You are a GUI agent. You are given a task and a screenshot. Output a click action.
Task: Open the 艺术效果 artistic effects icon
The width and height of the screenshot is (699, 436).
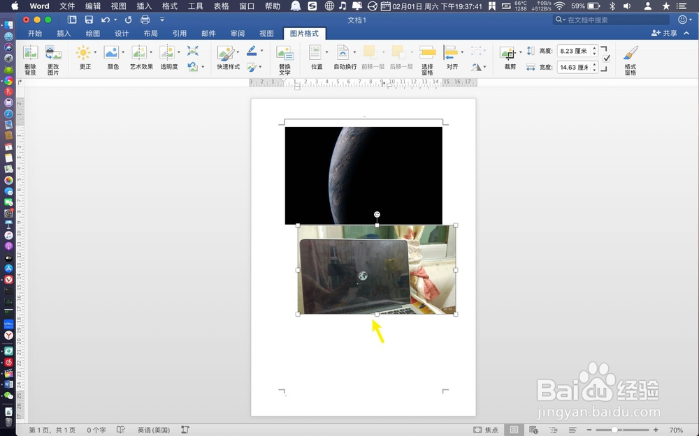point(139,52)
